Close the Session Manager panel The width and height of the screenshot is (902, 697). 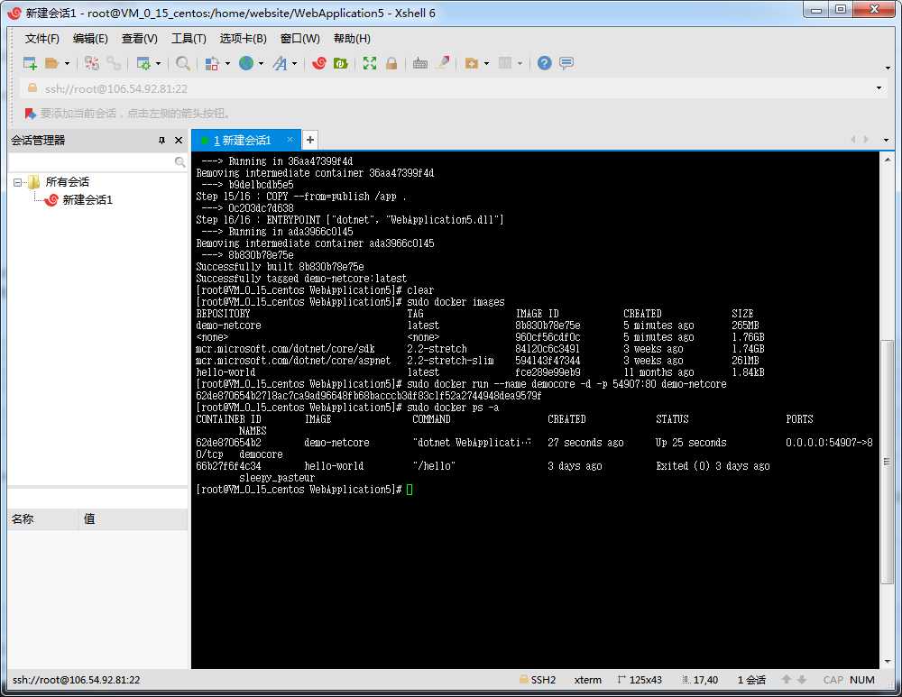(x=179, y=141)
